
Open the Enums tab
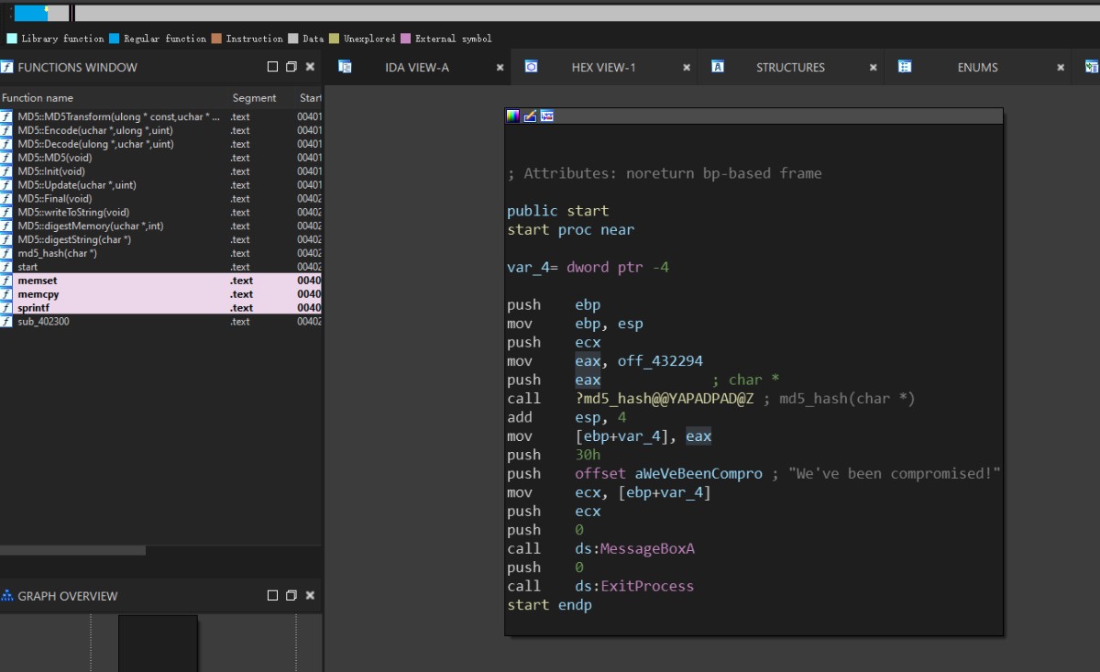click(977, 67)
